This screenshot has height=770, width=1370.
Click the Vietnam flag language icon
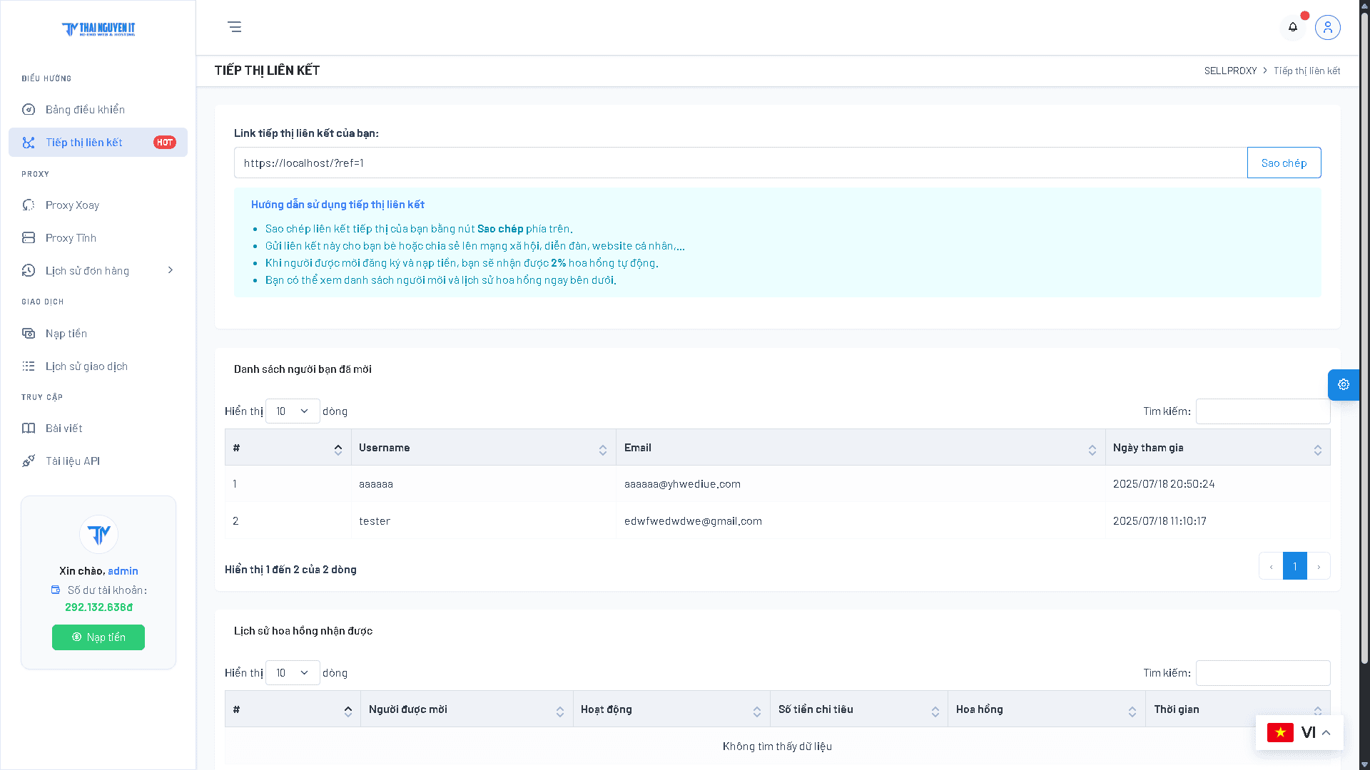click(1280, 732)
